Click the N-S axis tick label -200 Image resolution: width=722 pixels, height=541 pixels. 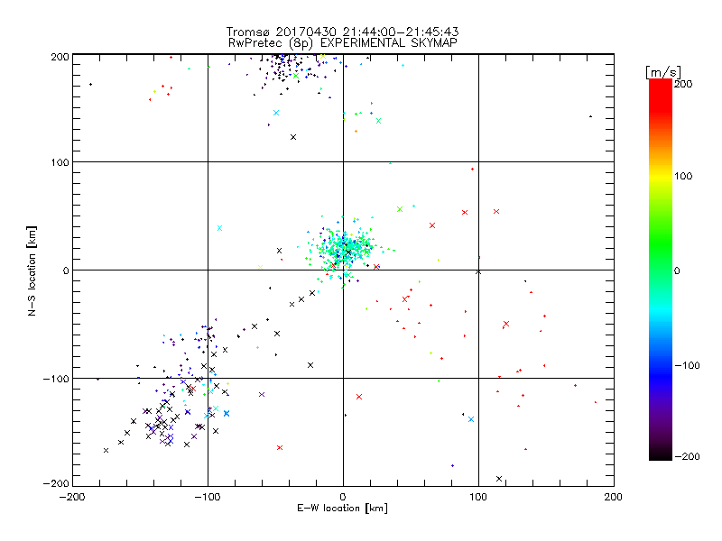tap(56, 483)
